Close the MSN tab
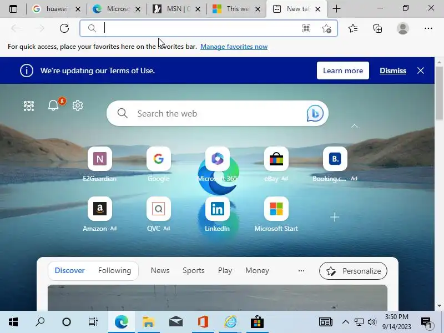This screenshot has width=444, height=333. pos(198,9)
